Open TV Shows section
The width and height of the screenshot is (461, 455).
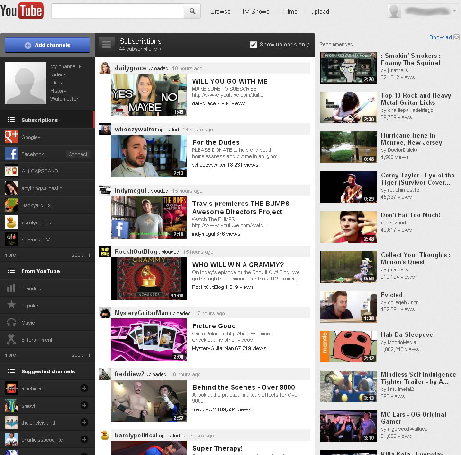pyautogui.click(x=255, y=11)
